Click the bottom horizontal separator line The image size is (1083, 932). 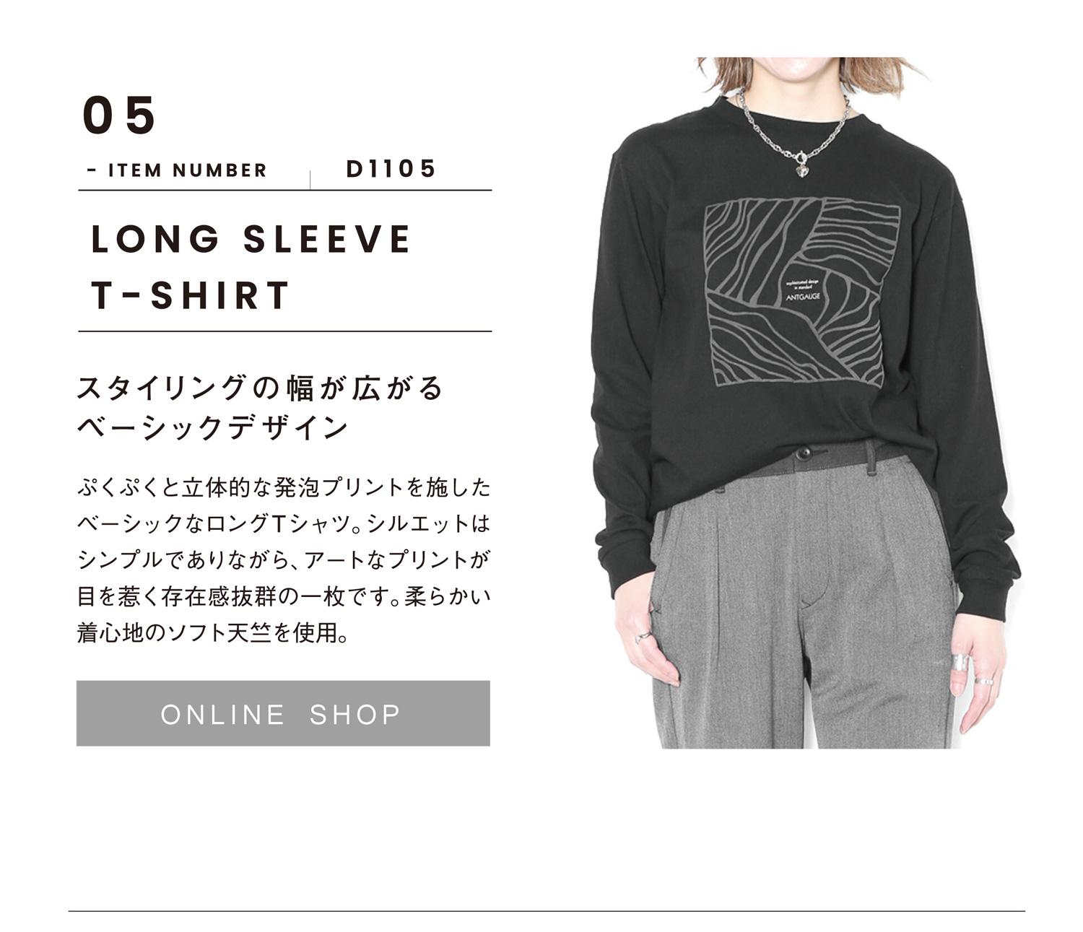point(547,911)
